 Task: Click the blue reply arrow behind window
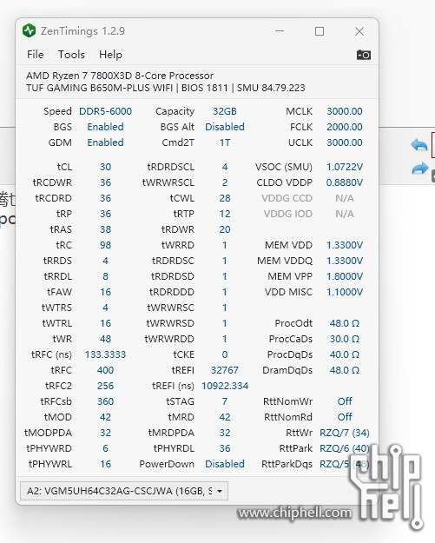tap(419, 145)
